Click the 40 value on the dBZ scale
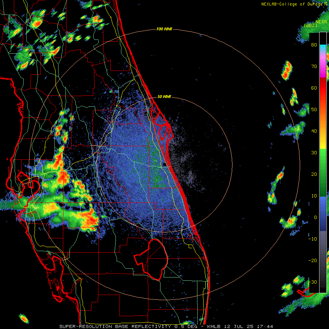 click(314, 131)
